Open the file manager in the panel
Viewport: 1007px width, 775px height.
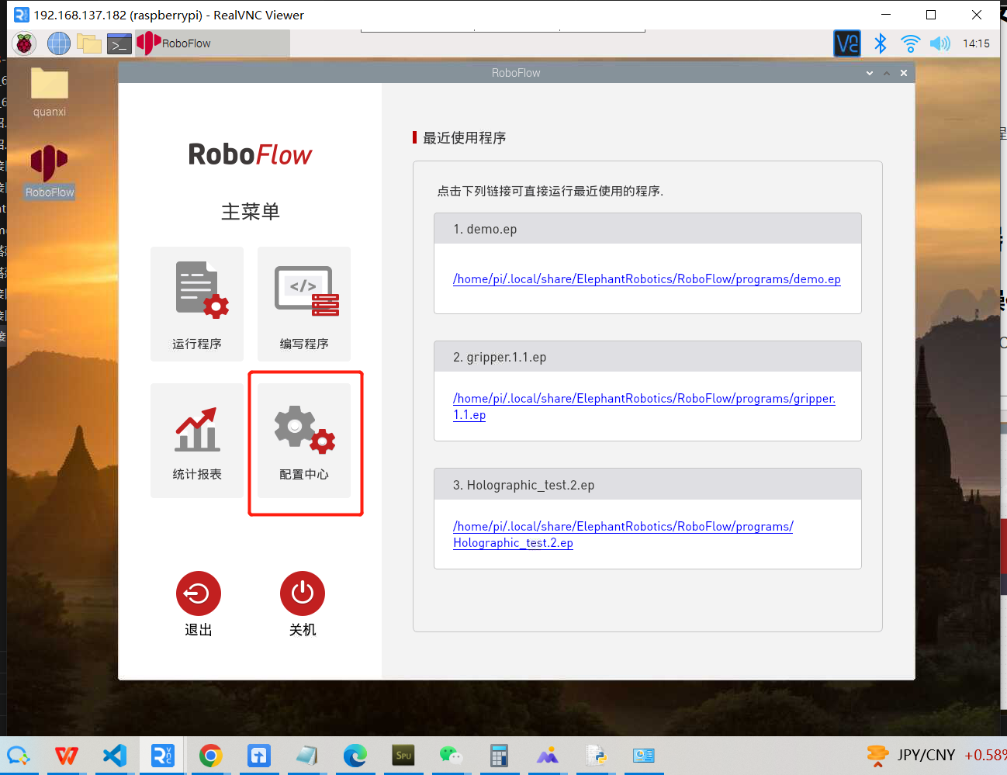[88, 43]
